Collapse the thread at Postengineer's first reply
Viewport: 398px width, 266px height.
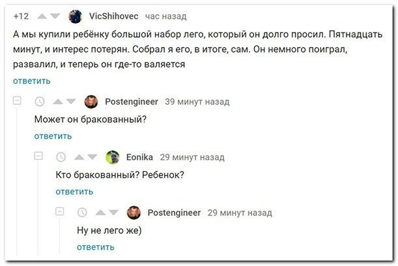click(17, 101)
